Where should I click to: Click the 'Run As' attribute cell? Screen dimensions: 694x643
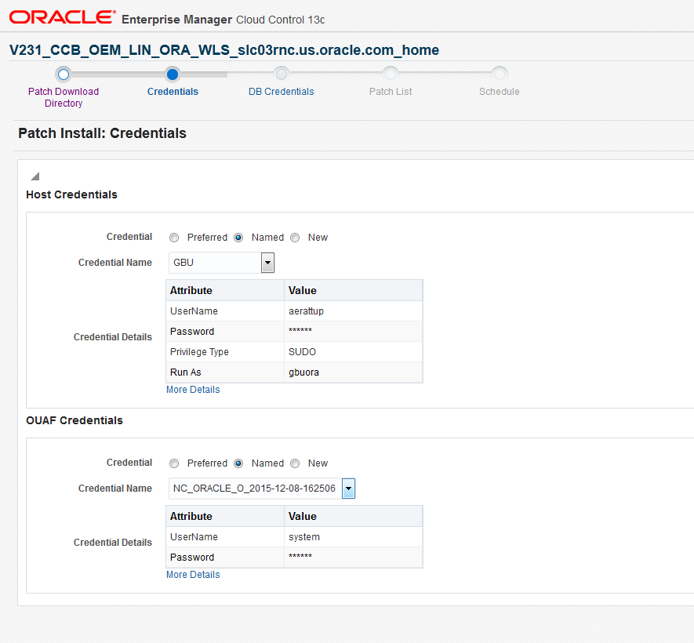225,372
